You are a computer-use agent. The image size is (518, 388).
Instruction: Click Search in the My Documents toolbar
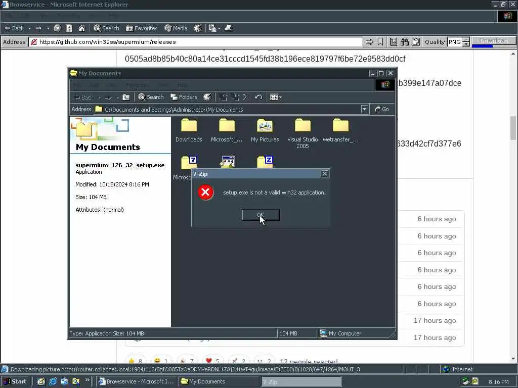tap(151, 97)
